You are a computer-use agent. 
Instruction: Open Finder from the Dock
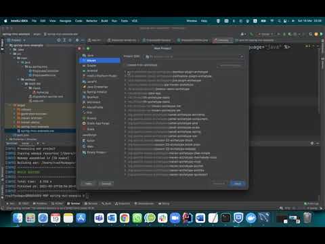[x=18, y=218]
